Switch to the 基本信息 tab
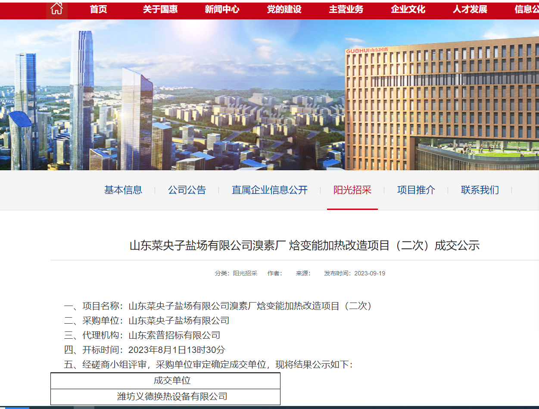The width and height of the screenshot is (539, 409). 123,190
